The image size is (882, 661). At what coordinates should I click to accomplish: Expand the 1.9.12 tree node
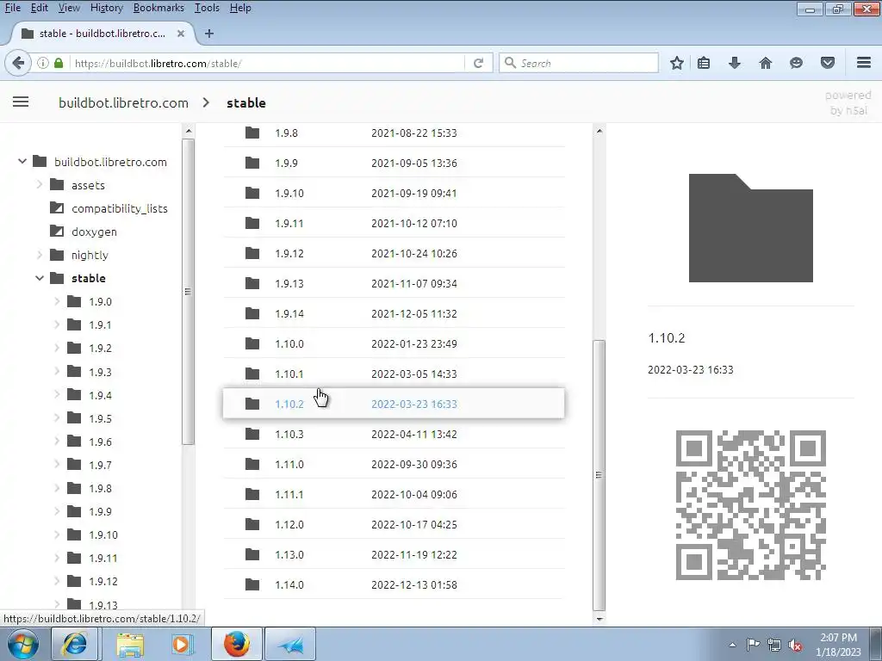(x=57, y=581)
